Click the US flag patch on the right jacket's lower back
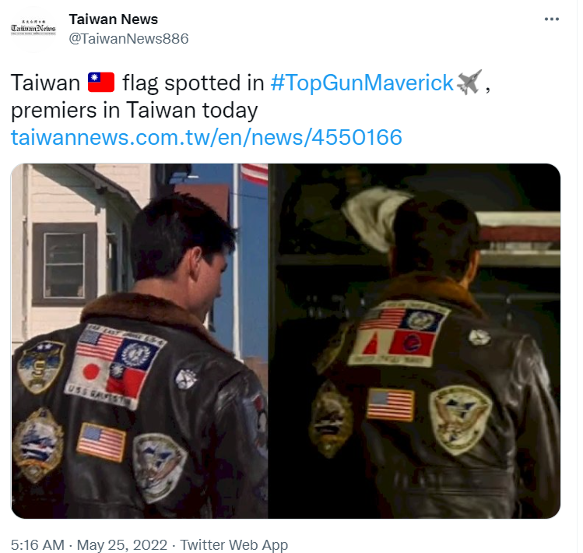This screenshot has height=553, width=583. coord(391,405)
